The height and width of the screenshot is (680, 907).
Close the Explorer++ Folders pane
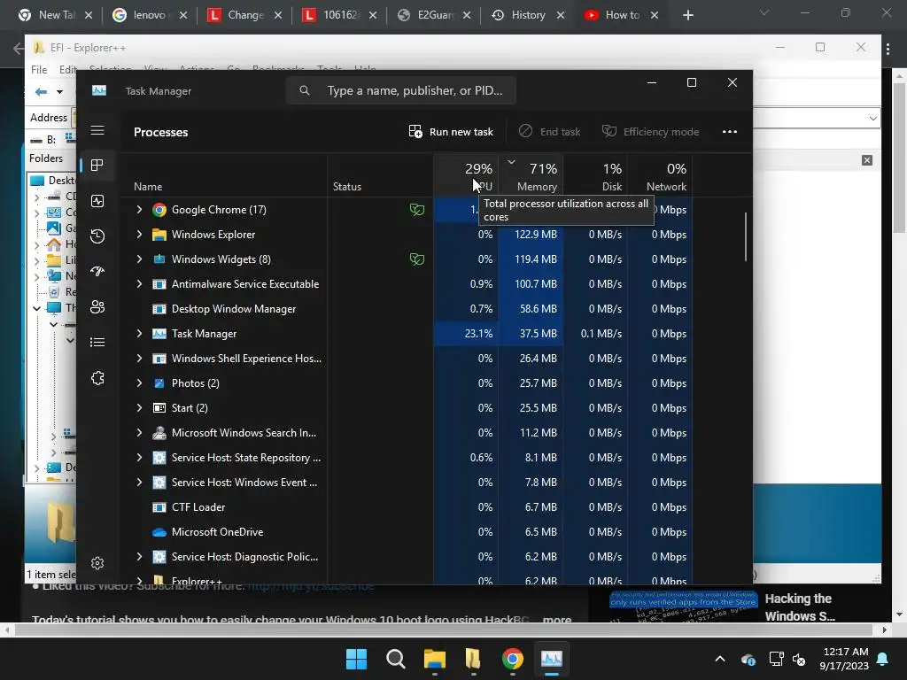tap(866, 160)
